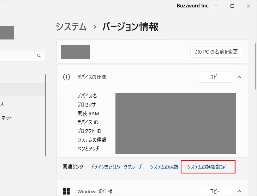Click the device specifications info icon
257x196 pixels.
click(x=66, y=77)
